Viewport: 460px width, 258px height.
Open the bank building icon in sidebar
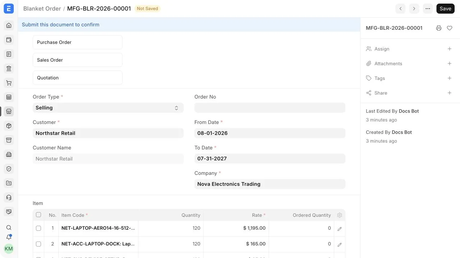(x=9, y=68)
